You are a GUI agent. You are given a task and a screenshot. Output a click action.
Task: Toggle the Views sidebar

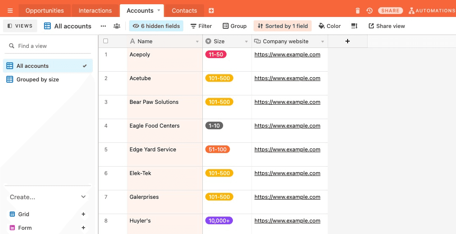(x=20, y=26)
